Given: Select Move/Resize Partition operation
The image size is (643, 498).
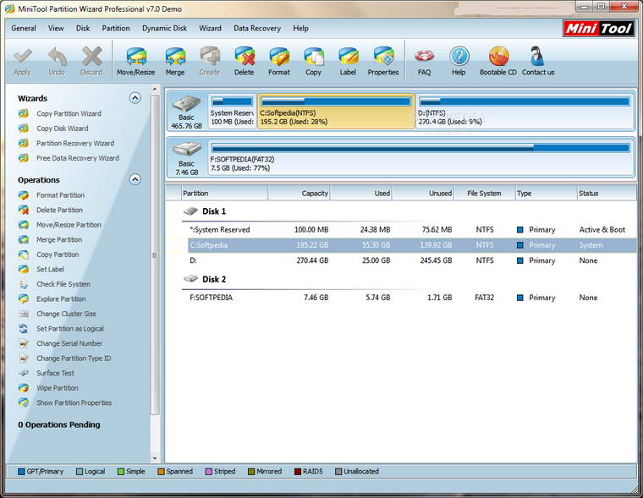Looking at the screenshot, I should pos(69,225).
